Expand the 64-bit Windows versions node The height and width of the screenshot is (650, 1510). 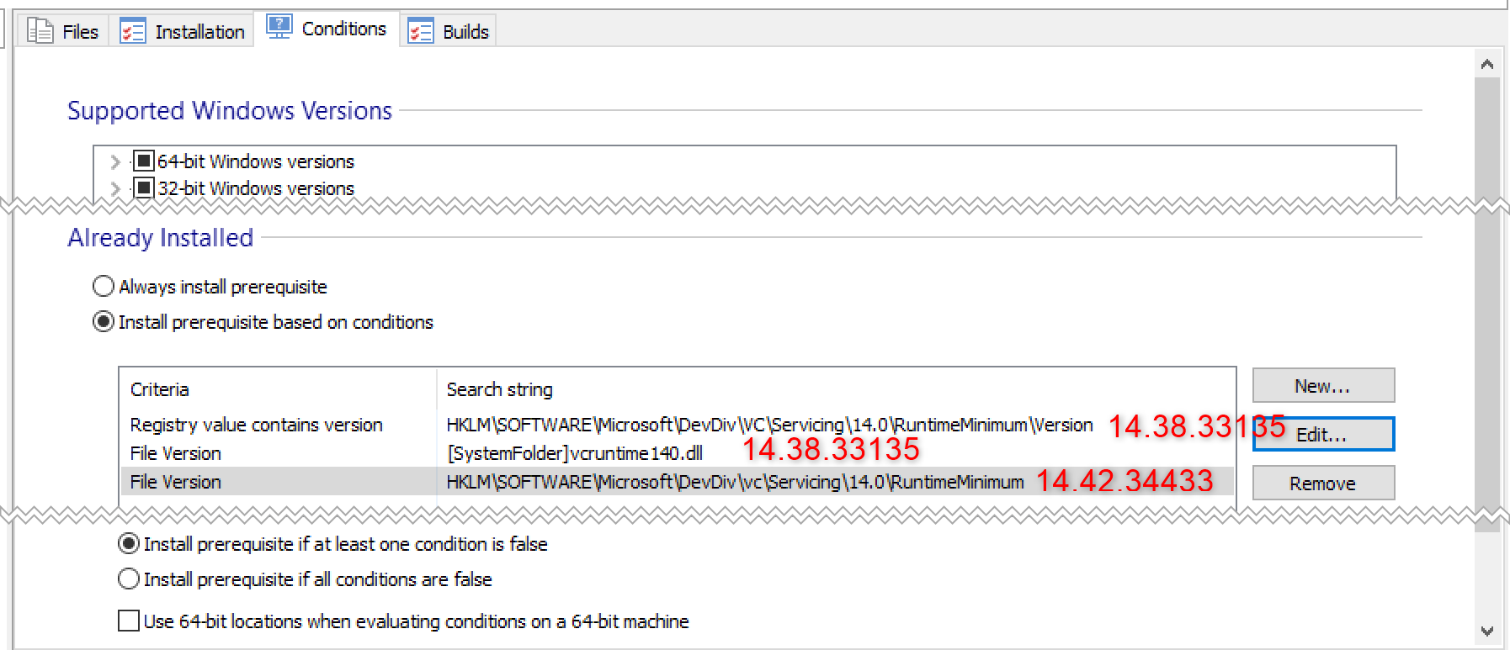pos(115,161)
